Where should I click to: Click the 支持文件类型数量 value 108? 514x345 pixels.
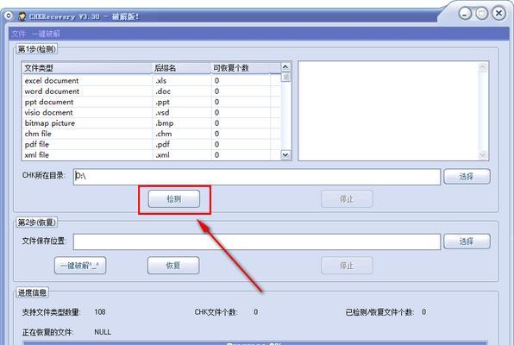pos(100,312)
